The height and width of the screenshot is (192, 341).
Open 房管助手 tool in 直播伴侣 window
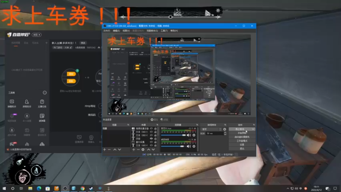click(x=27, y=103)
